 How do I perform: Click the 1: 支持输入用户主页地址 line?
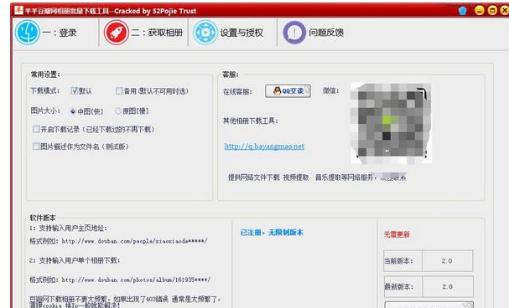coord(68,228)
